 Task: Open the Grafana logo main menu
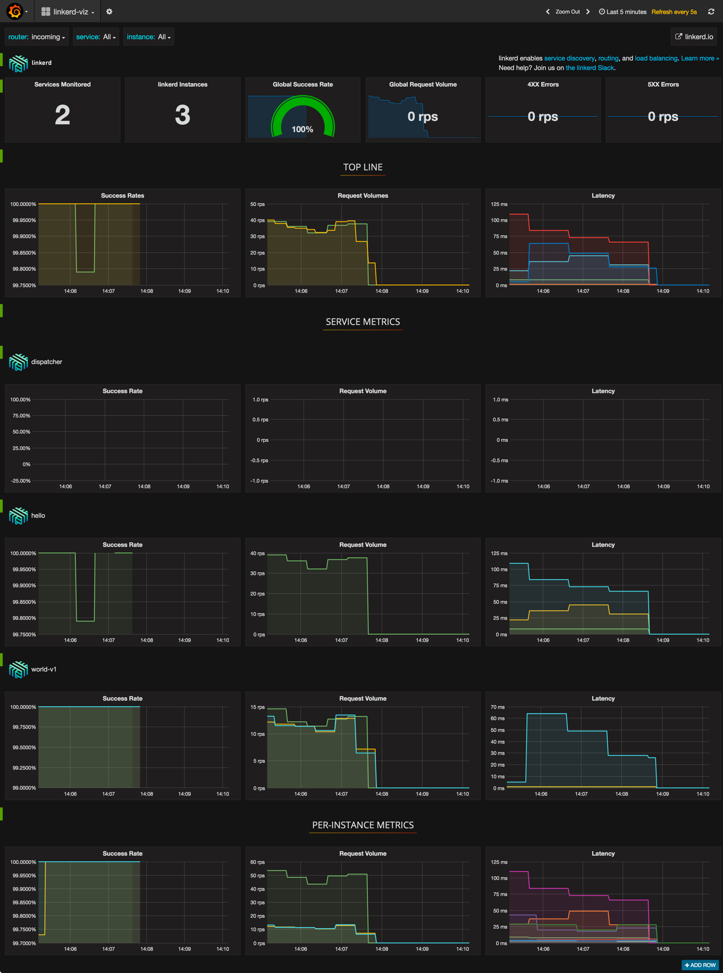pyautogui.click(x=15, y=11)
